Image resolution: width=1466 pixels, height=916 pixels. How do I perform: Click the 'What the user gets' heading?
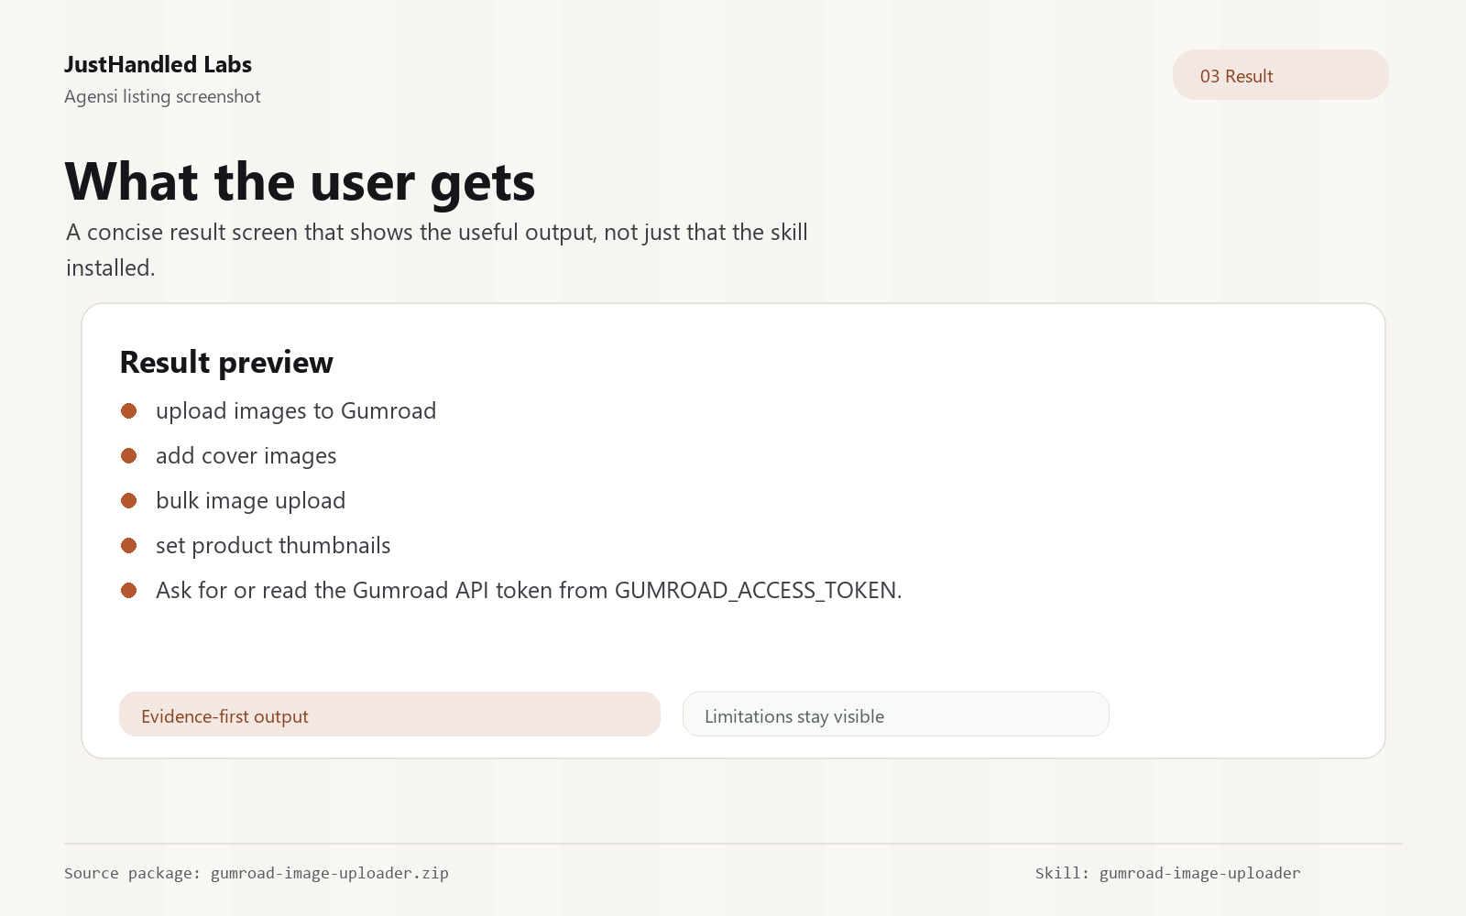click(x=300, y=182)
